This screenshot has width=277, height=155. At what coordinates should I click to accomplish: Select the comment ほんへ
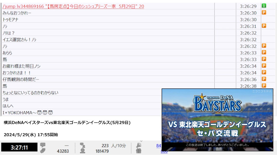pyautogui.click(x=8, y=106)
